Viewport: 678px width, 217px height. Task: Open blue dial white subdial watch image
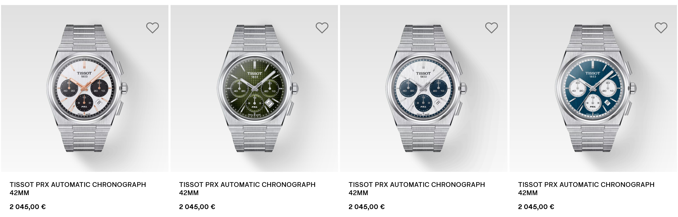pos(593,88)
